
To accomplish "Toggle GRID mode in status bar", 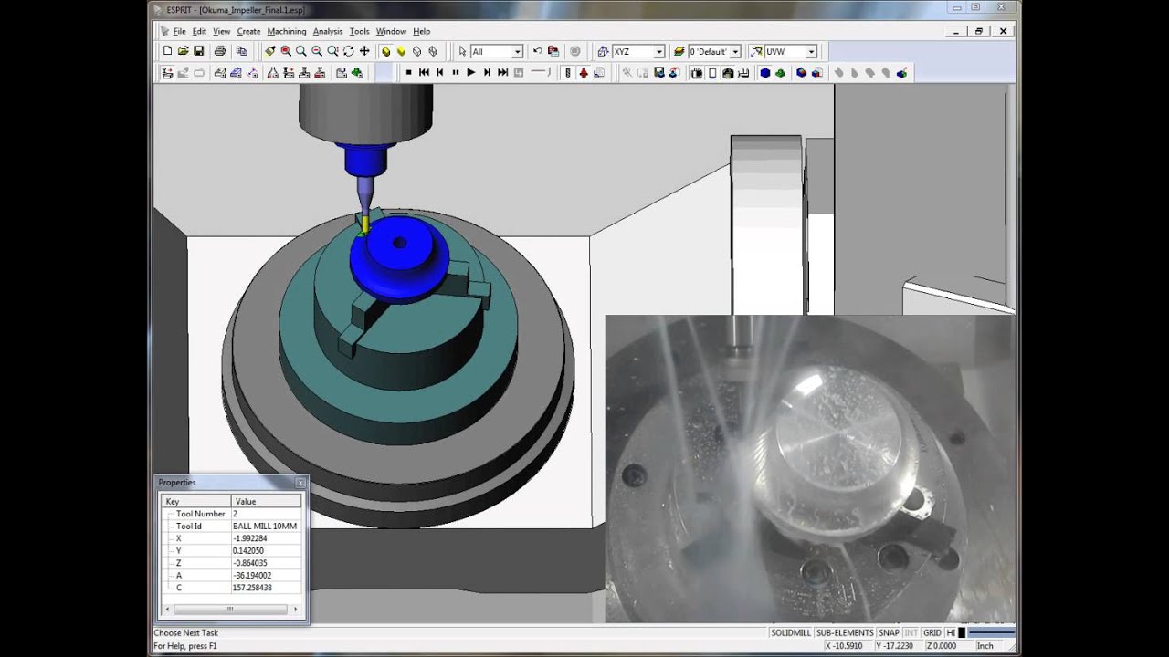I will click(x=932, y=633).
